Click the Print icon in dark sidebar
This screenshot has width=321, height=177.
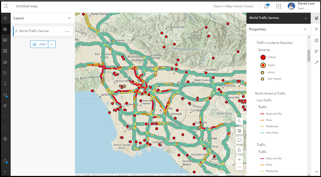(5, 139)
